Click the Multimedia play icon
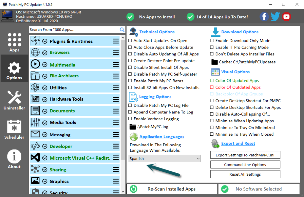 point(35,64)
